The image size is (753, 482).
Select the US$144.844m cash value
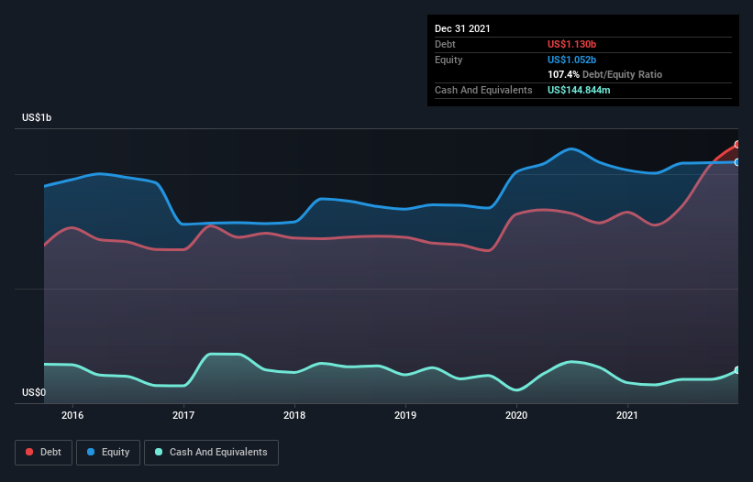579,90
